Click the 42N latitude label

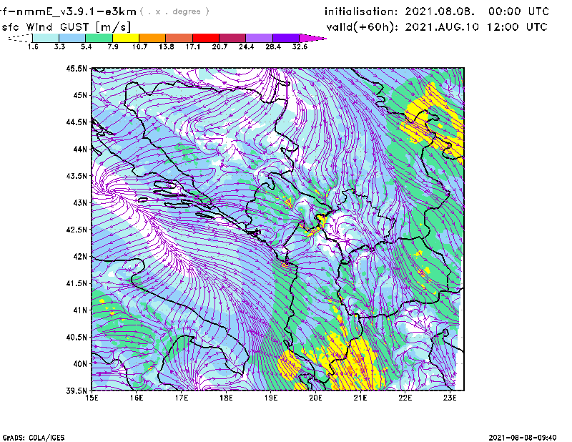click(80, 257)
